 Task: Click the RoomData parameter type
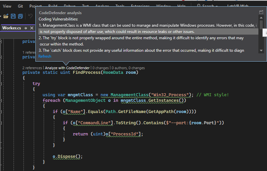(x=113, y=72)
